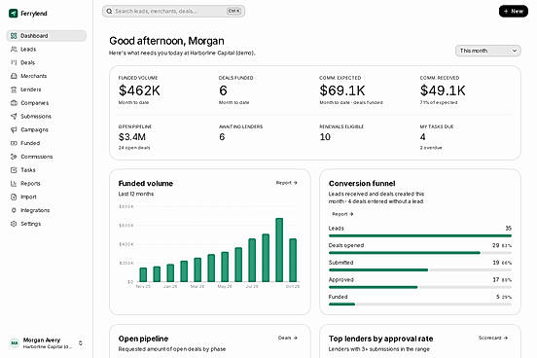Go to Leads in the sidebar
The width and height of the screenshot is (537, 358).
(x=47, y=50)
